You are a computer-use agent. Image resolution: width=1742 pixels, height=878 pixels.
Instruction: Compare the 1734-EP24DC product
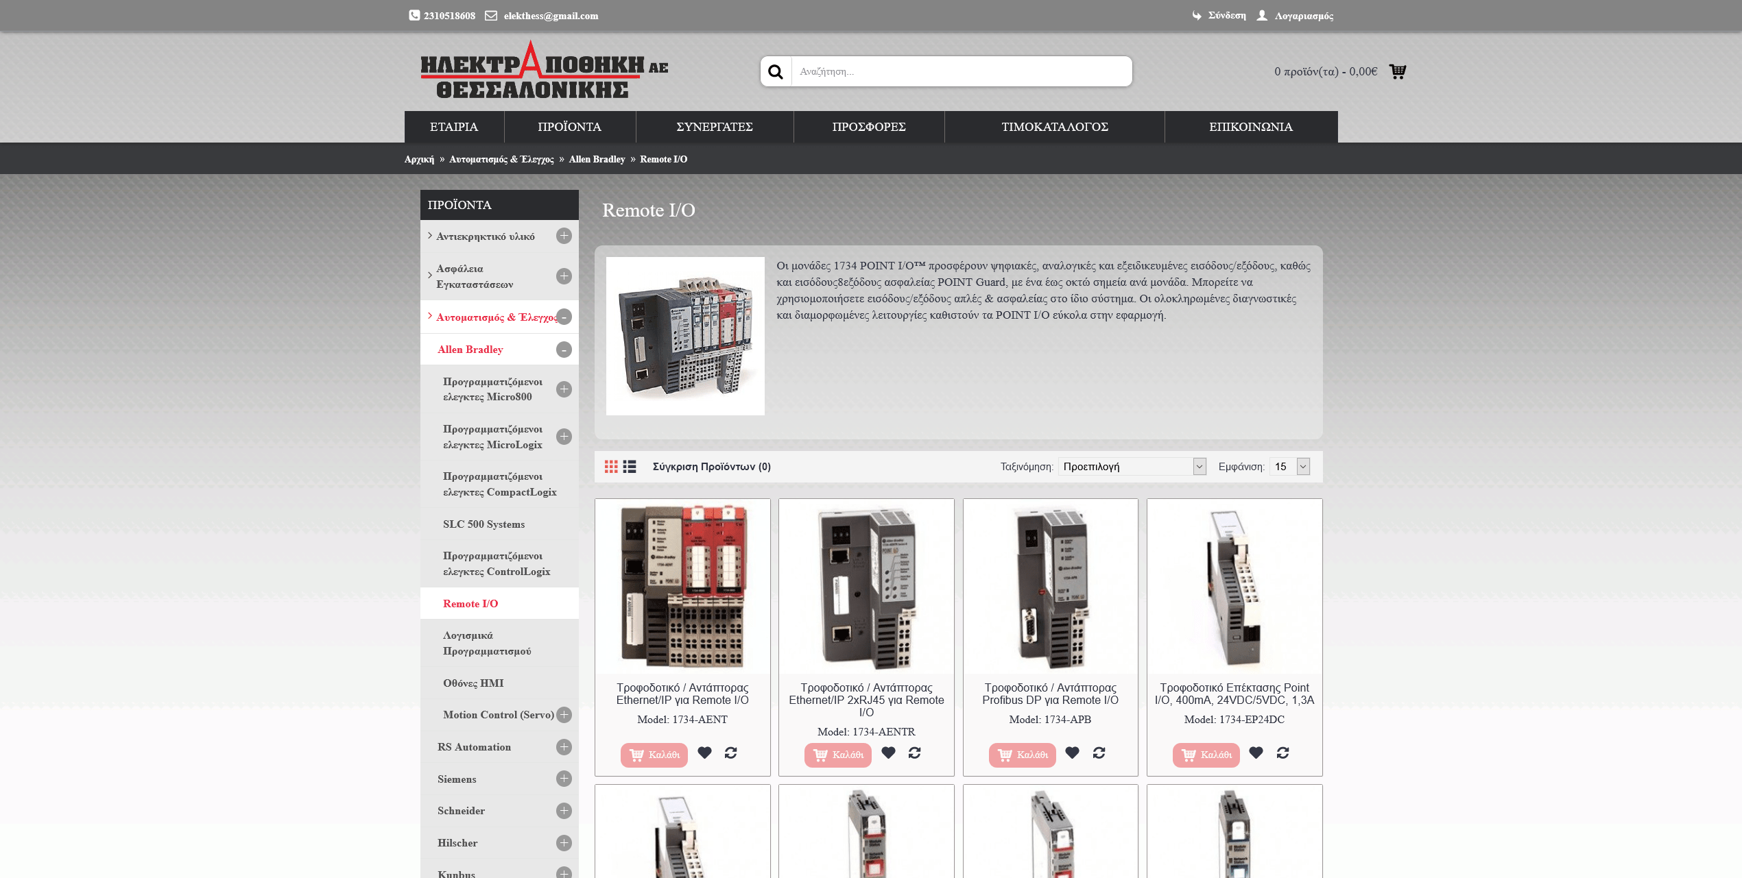click(x=1283, y=753)
